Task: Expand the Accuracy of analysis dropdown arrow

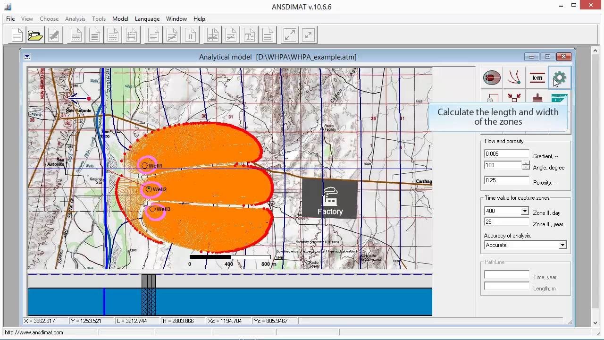Action: [x=562, y=245]
